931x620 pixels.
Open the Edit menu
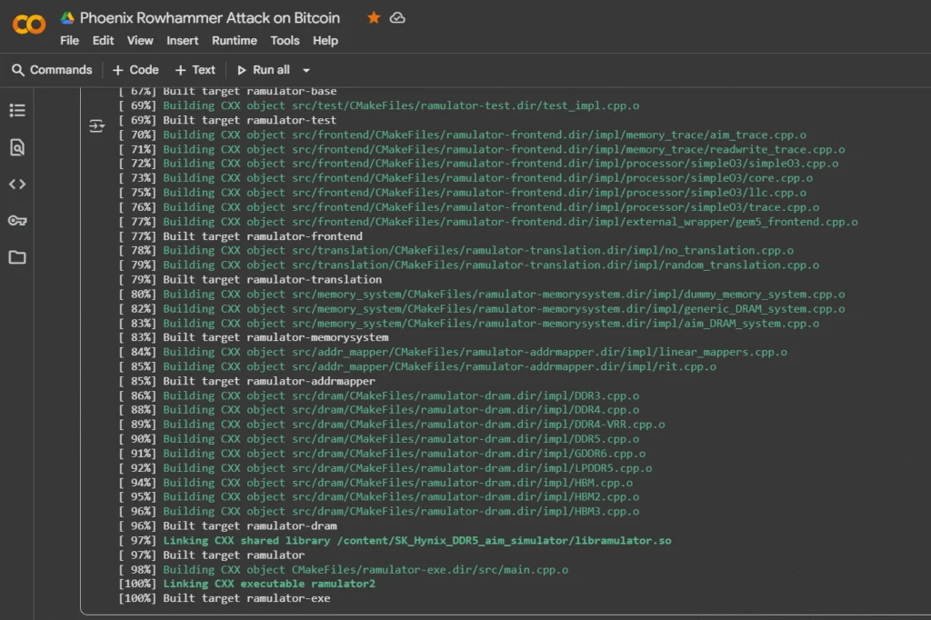pyautogui.click(x=103, y=40)
